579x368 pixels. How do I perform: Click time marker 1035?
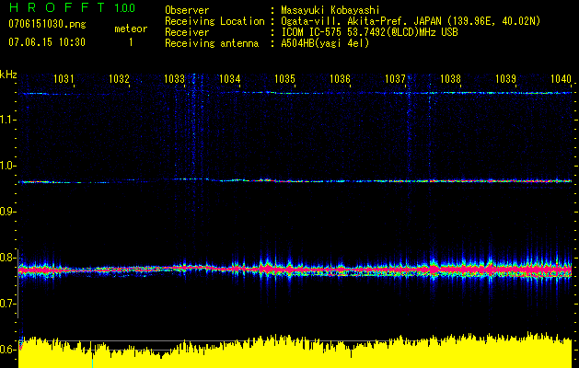click(x=284, y=79)
